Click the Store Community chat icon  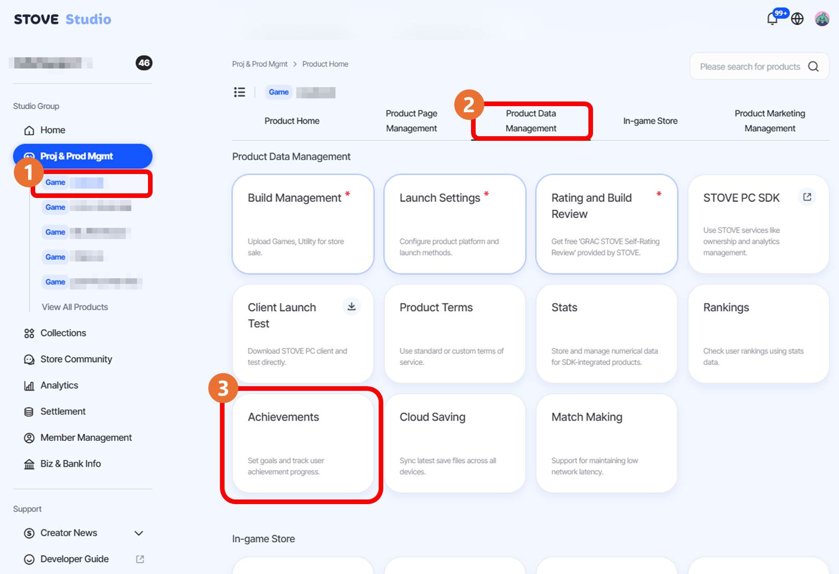(29, 359)
